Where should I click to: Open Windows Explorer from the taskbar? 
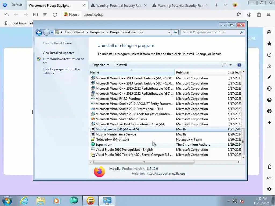click(41, 201)
